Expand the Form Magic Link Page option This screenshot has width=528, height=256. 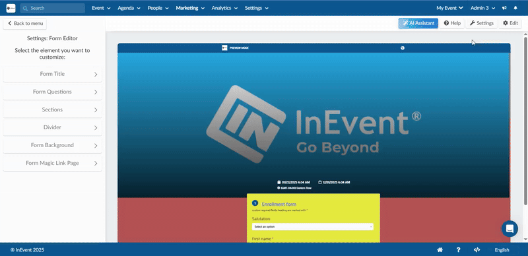(x=53, y=164)
